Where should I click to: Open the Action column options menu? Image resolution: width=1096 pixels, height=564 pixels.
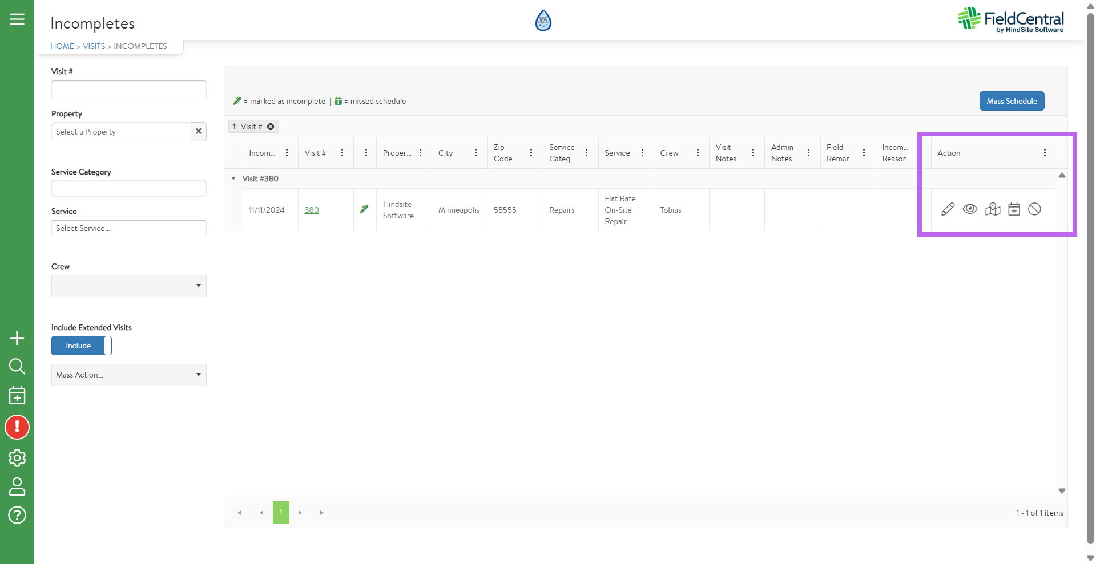click(x=1045, y=153)
